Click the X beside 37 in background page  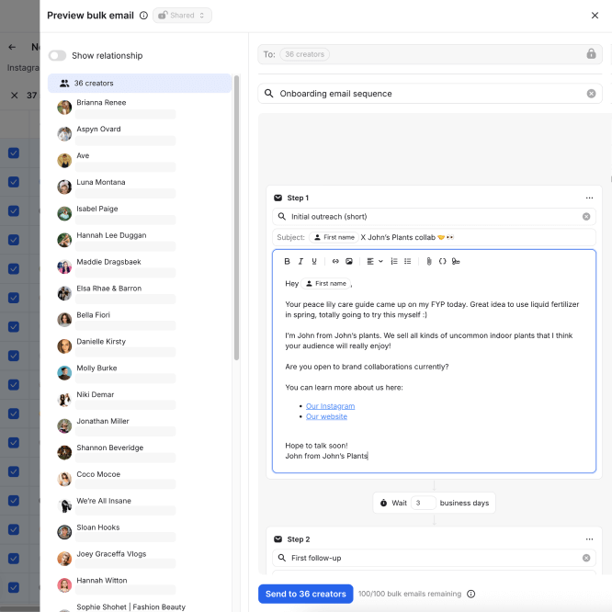tap(15, 96)
